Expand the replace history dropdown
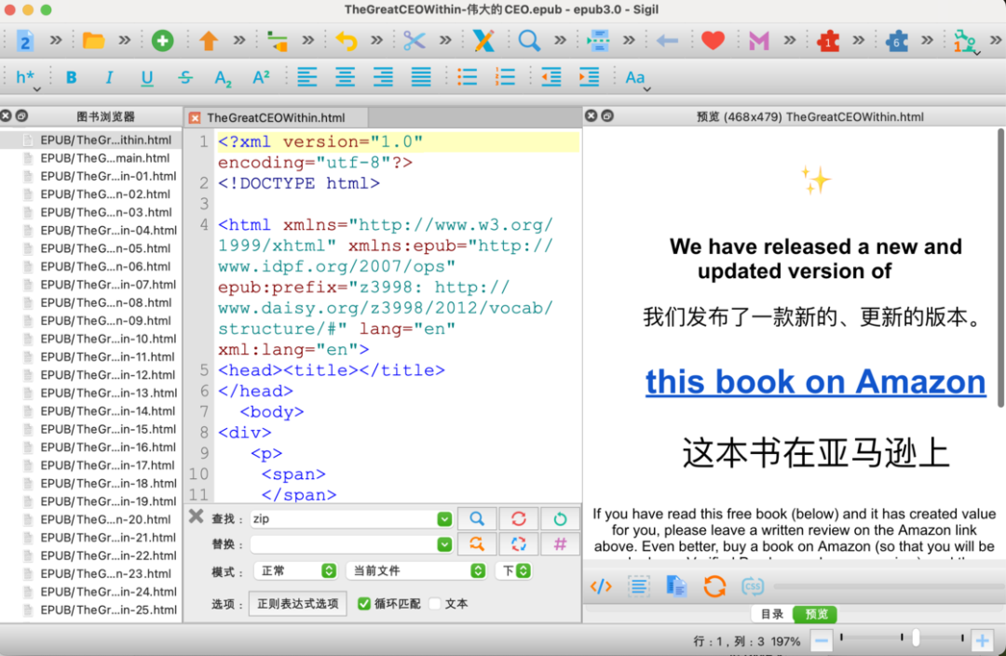 (444, 544)
